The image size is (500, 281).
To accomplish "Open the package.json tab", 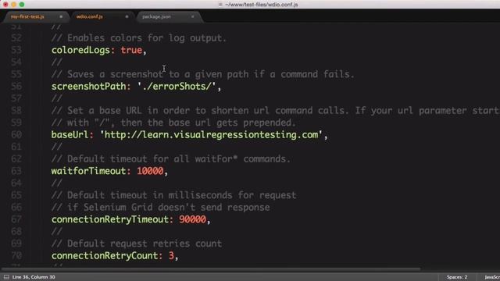I will [156, 16].
